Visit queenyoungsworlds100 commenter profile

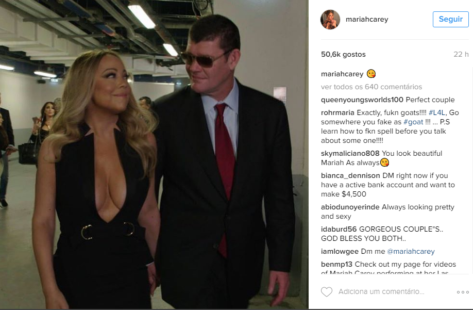362,100
